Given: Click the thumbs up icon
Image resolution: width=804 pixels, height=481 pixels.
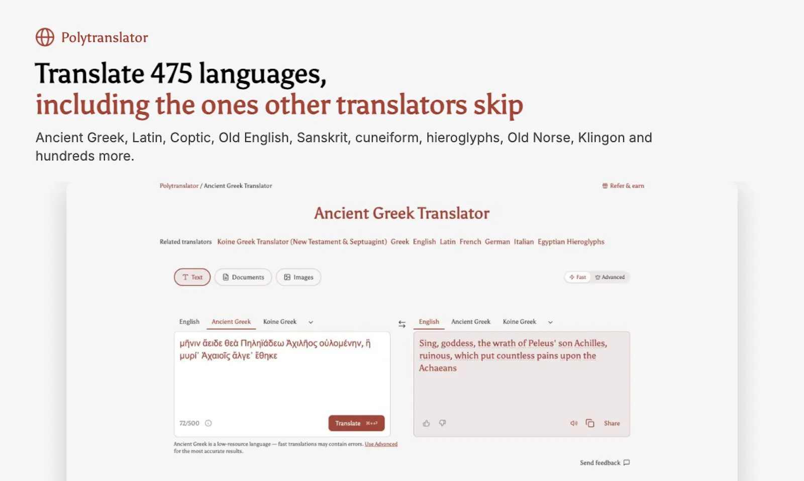Looking at the screenshot, I should 426,423.
